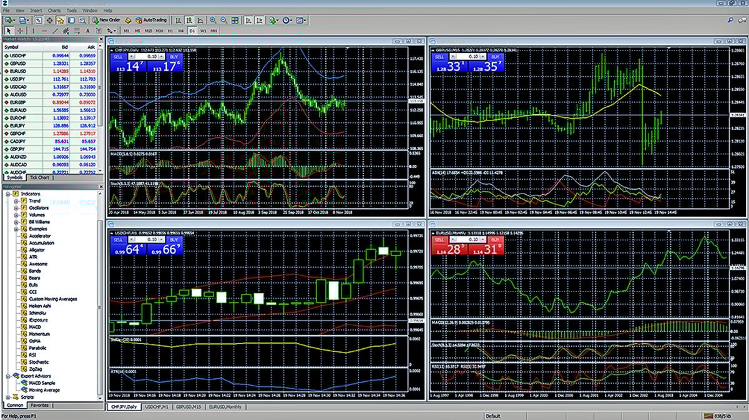Expand the Oscillators folder in Navigator
749x420 pixels.
click(15, 208)
